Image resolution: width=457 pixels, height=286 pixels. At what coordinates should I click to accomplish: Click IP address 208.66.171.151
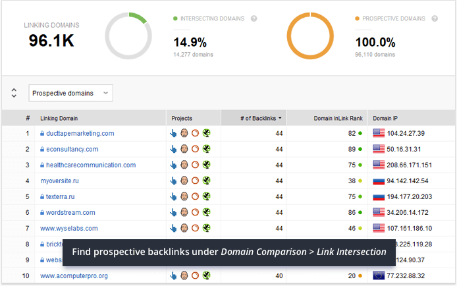(409, 165)
